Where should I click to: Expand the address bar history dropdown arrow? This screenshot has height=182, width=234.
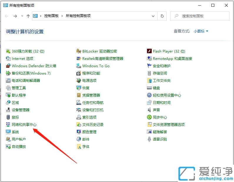[x=153, y=16]
